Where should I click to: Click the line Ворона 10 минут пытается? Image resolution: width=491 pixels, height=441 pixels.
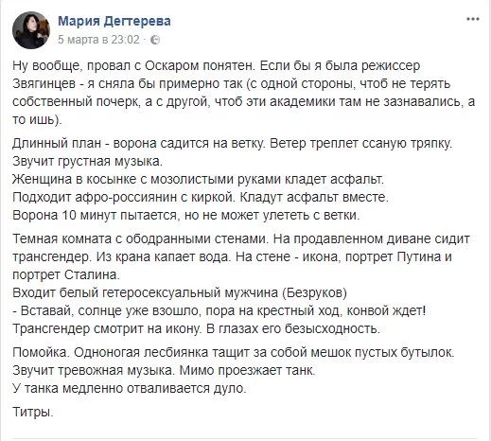[x=186, y=215]
